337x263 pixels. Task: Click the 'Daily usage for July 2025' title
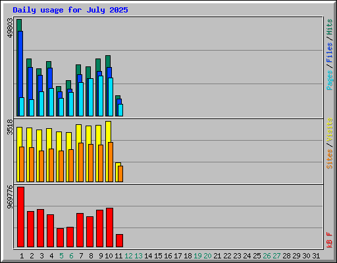(x=70, y=10)
